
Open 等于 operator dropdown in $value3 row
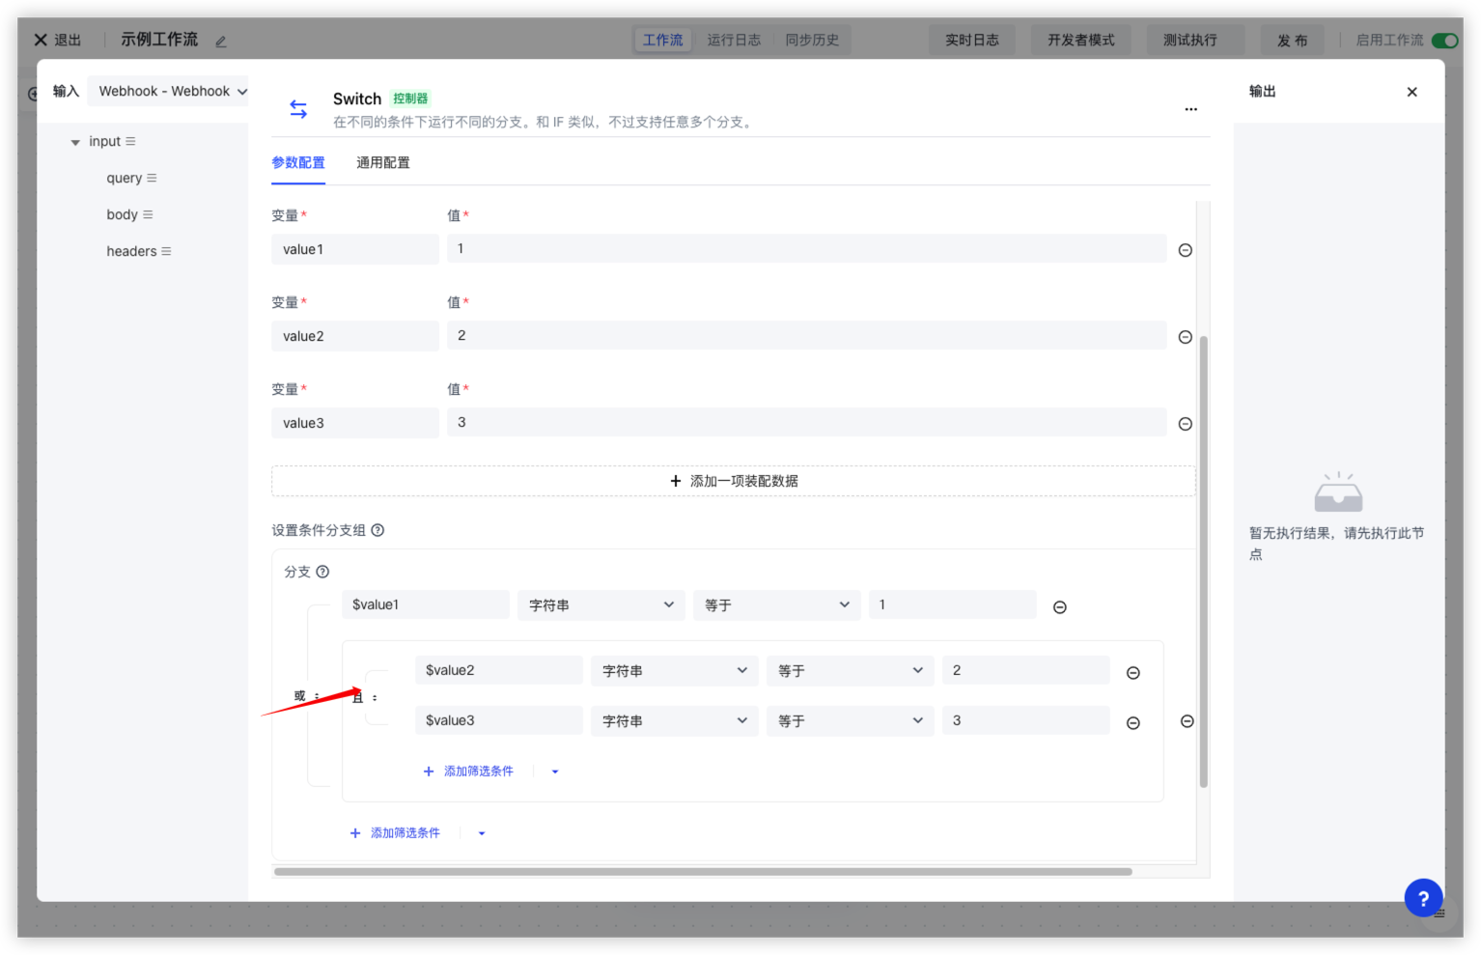850,721
